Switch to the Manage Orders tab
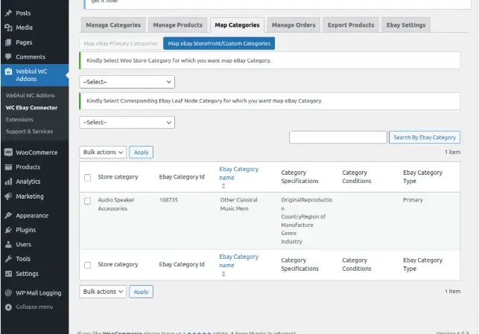The width and height of the screenshot is (479, 334). pyautogui.click(x=294, y=25)
